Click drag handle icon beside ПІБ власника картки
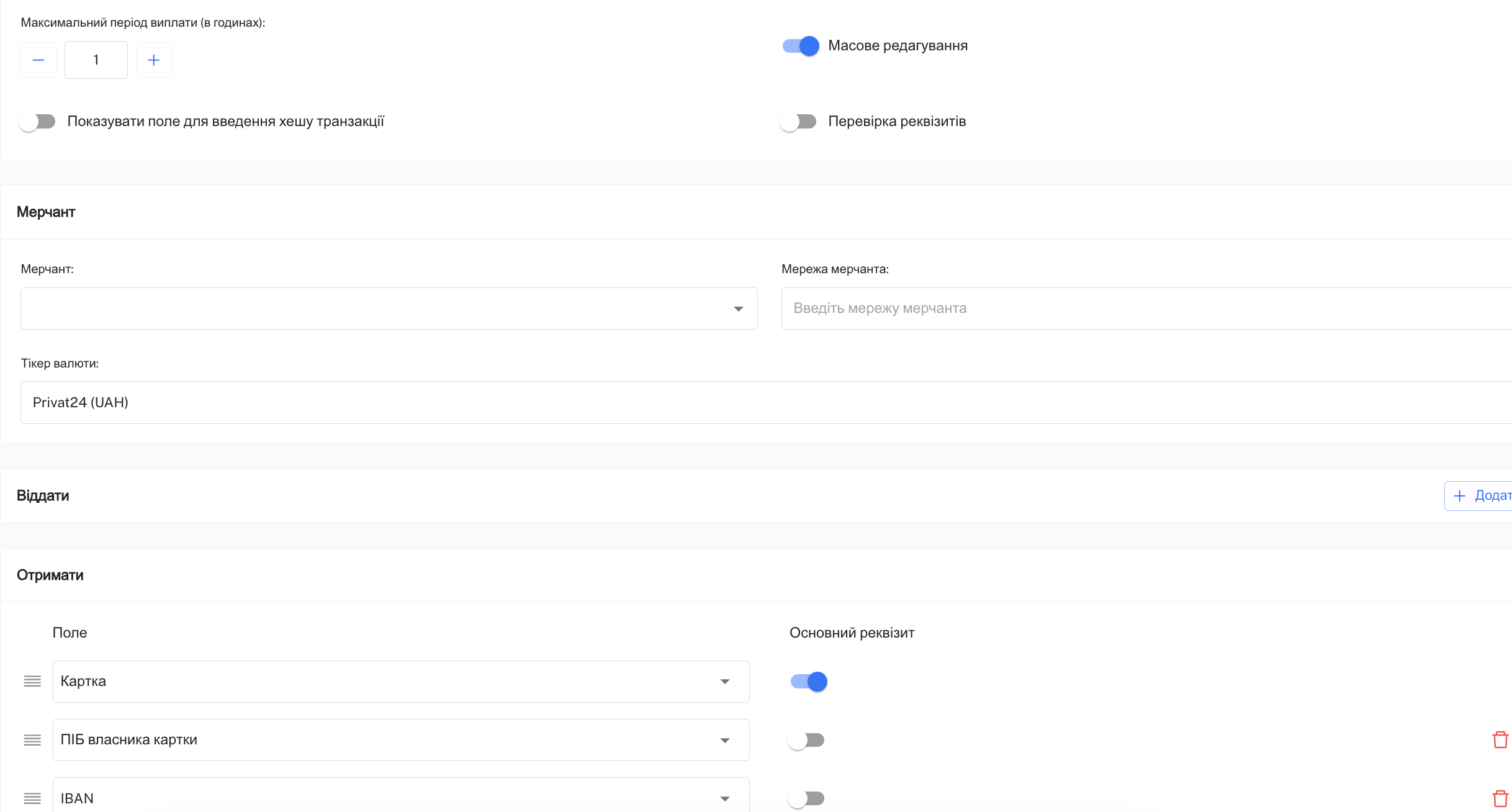 [32, 740]
